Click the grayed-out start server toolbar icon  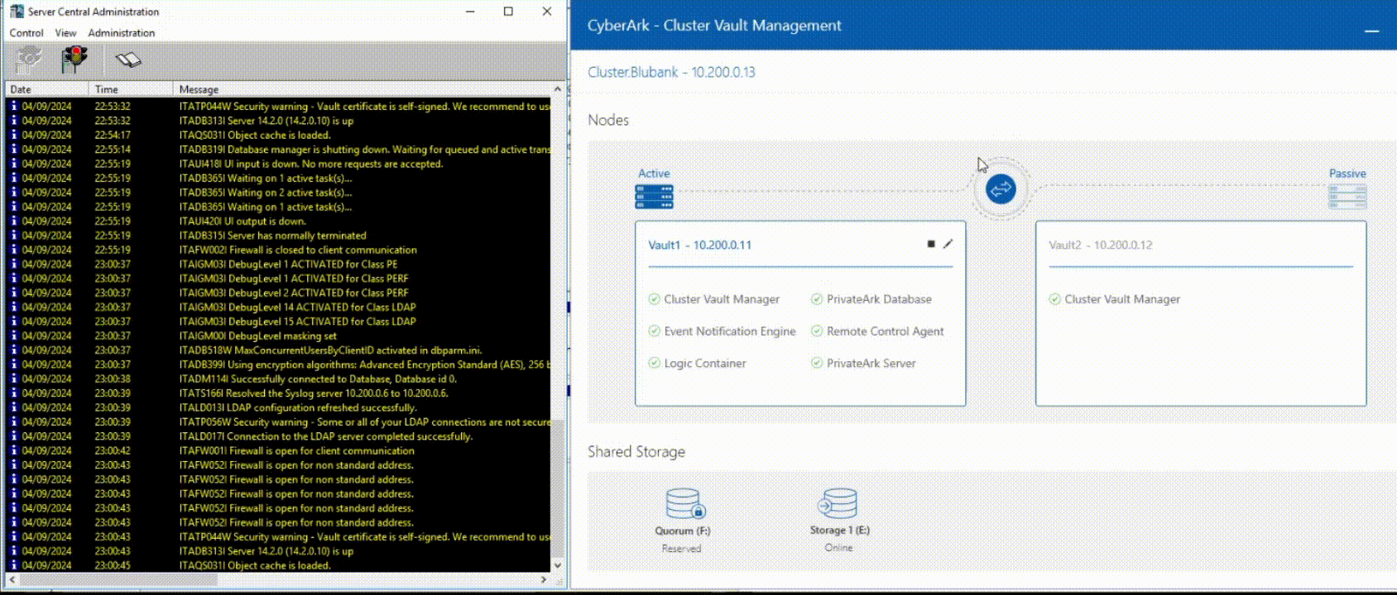click(29, 59)
